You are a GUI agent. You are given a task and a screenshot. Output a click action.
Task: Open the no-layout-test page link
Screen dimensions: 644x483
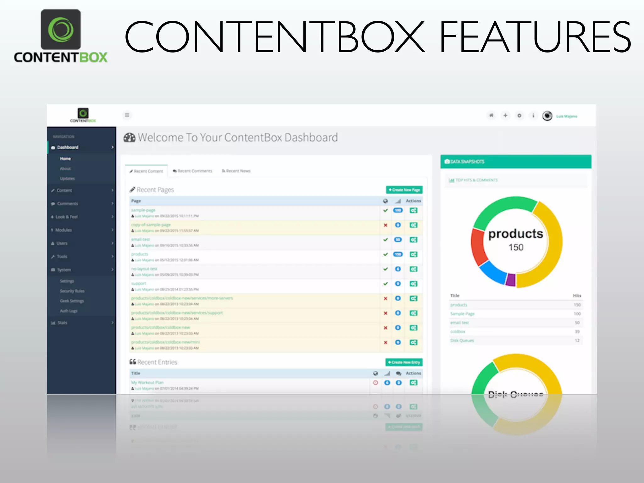coord(144,269)
